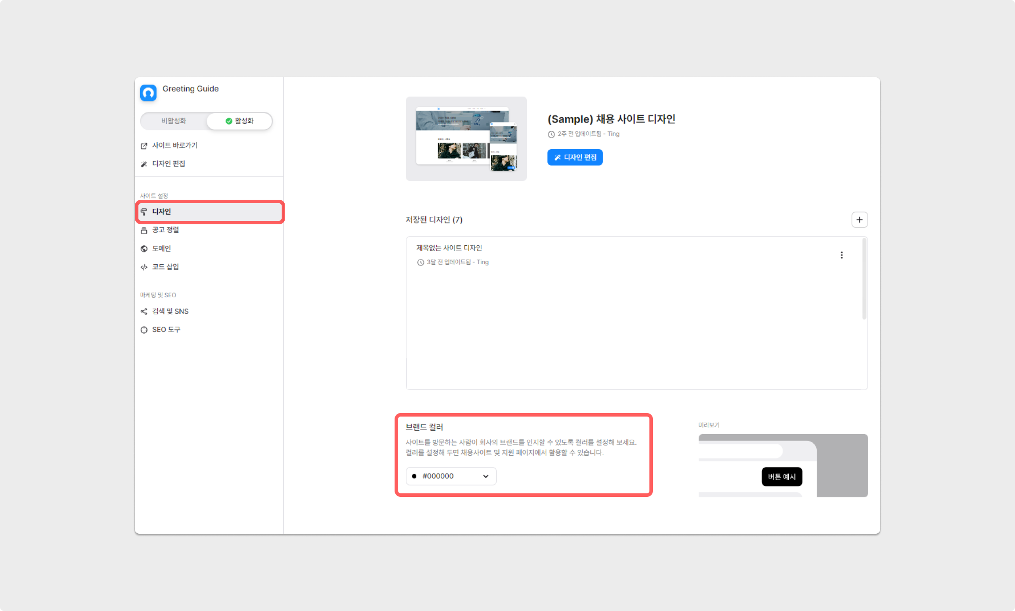The image size is (1015, 611).
Task: Click the sample site design thumbnail
Action: (466, 139)
